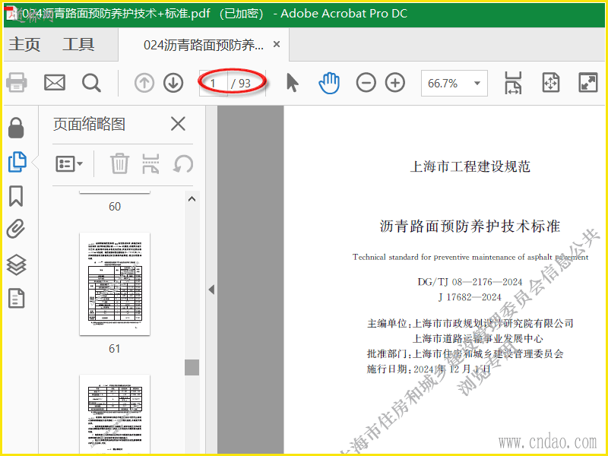The image size is (608, 456).
Task: Open thumbnail options dropdown menu
Action: click(x=69, y=164)
